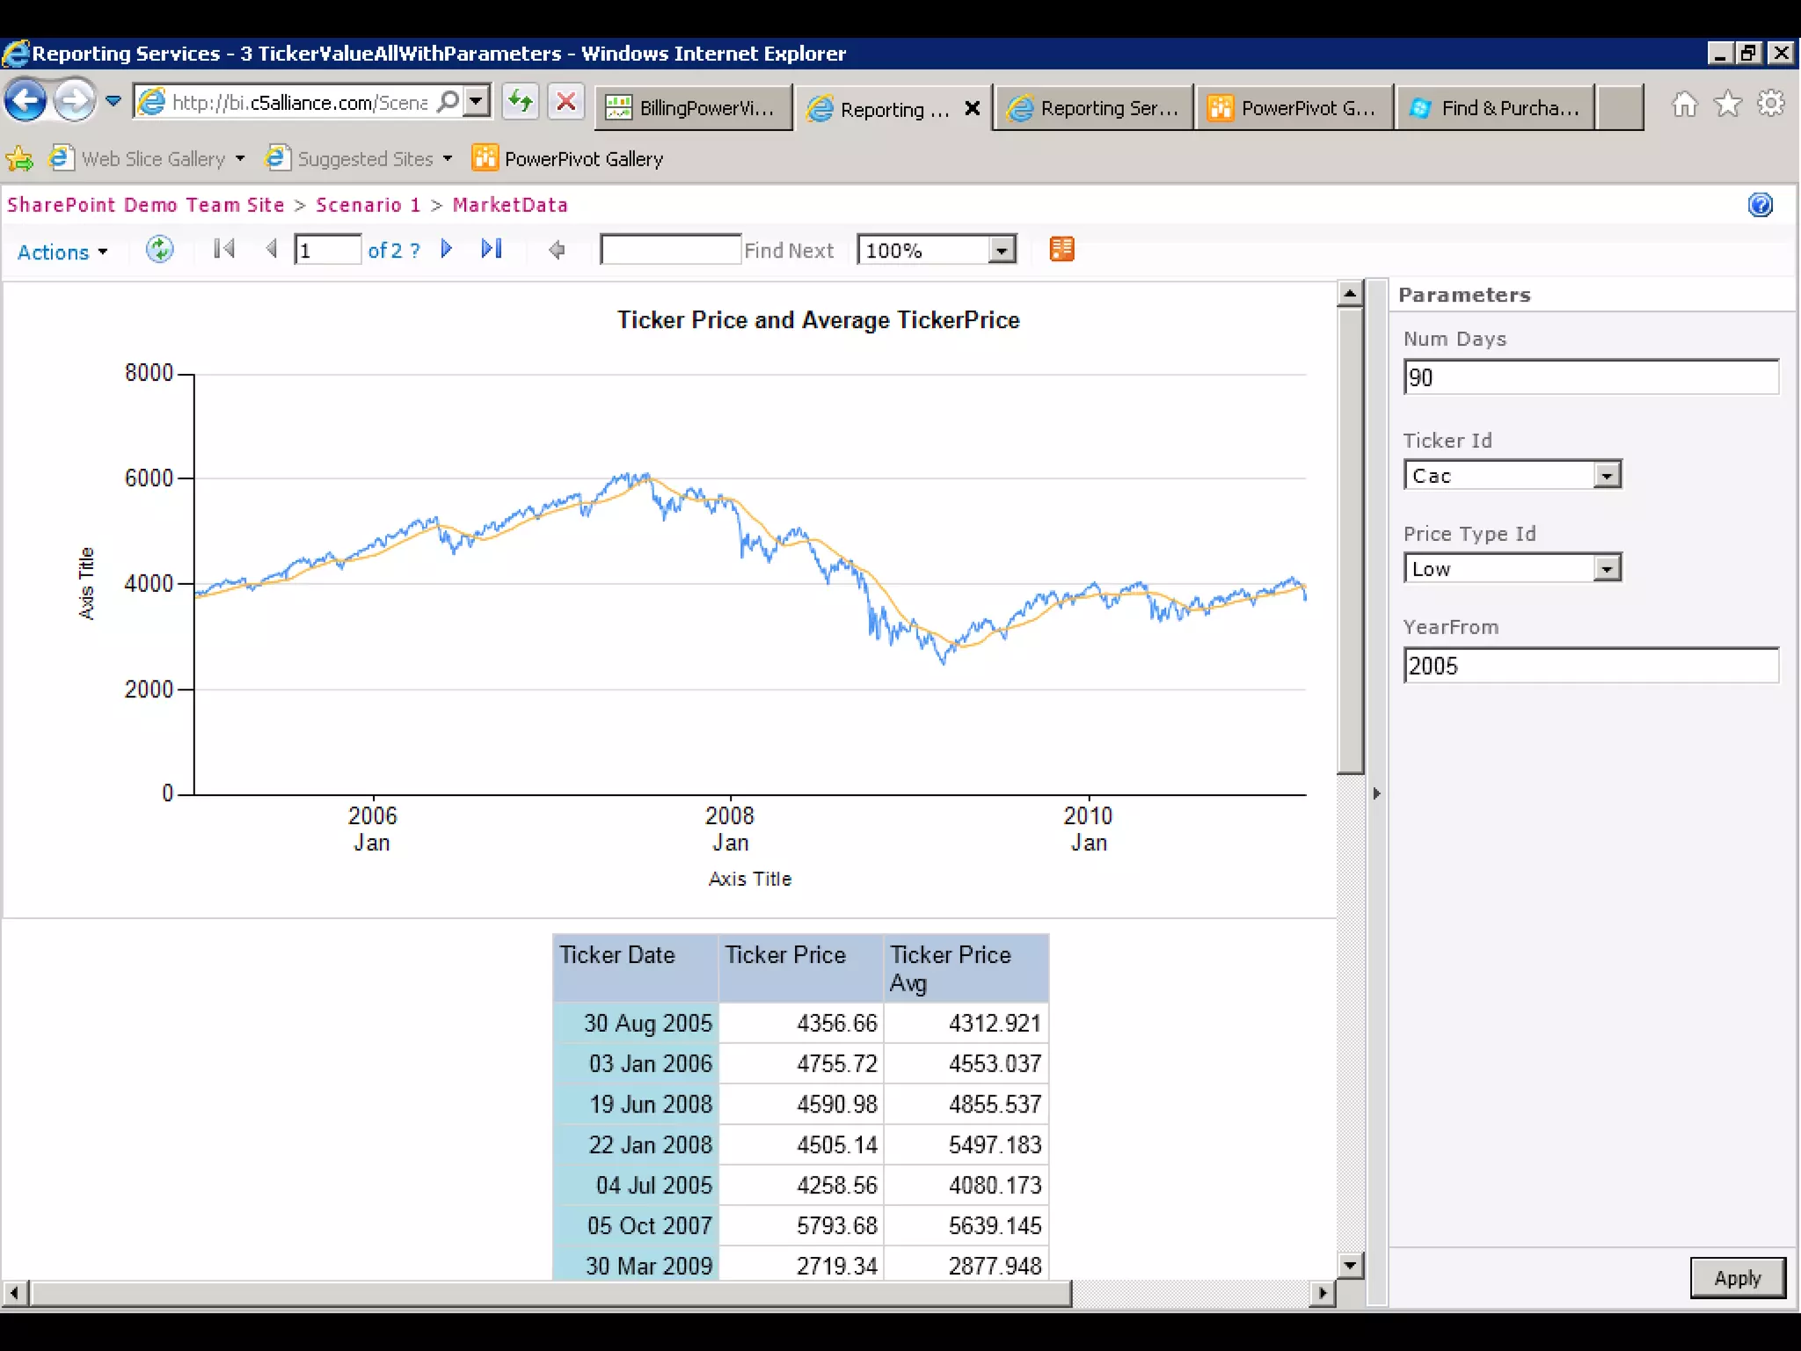Collapse the Parameters pane arrow

pos(1376,793)
